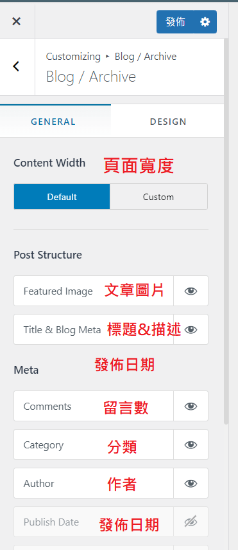This screenshot has width=238, height=550.
Task: Go back using the left chevron arrow
Action: 16,66
